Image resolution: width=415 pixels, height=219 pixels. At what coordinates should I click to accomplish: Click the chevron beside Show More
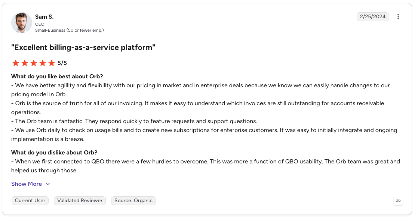point(48,184)
